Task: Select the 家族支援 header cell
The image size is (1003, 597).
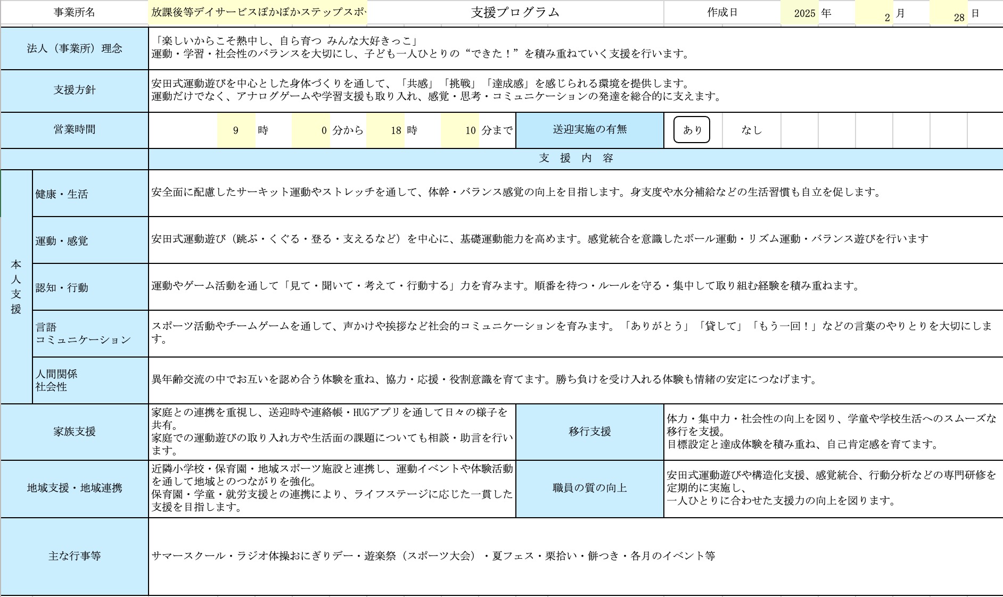Action: pos(75,432)
